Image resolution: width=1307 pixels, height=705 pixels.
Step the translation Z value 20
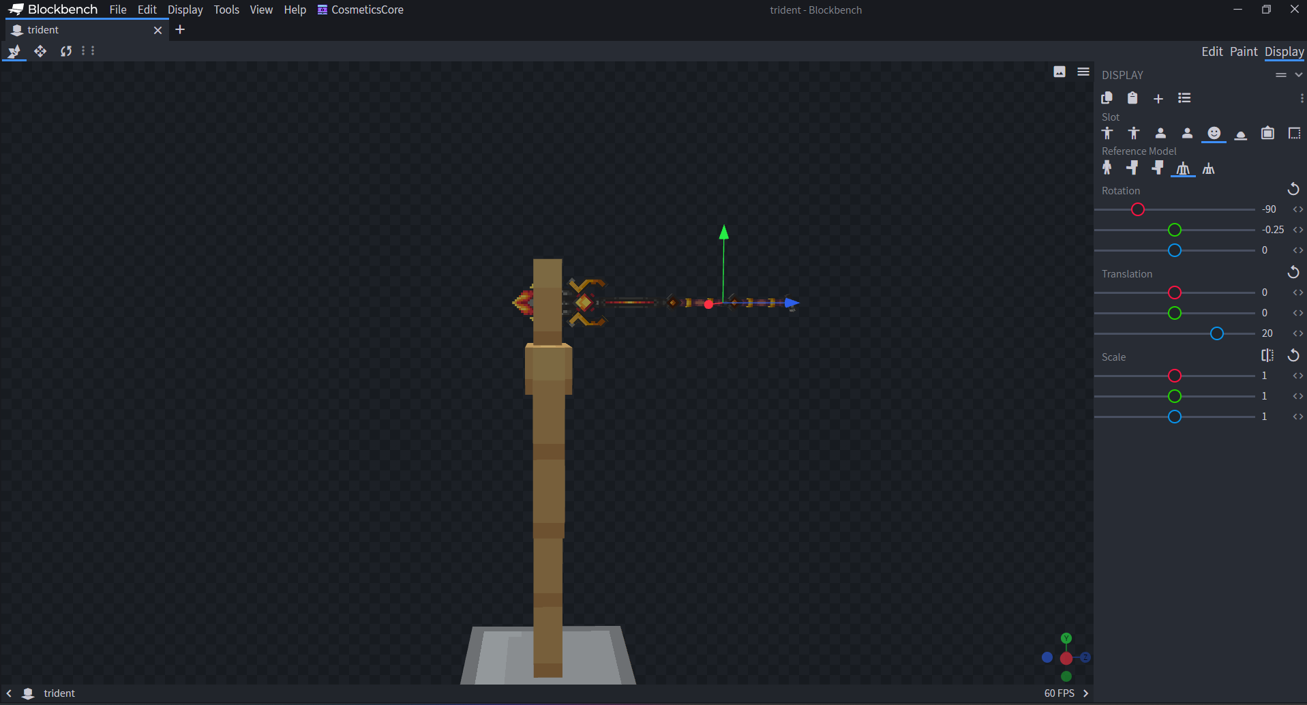(x=1298, y=333)
